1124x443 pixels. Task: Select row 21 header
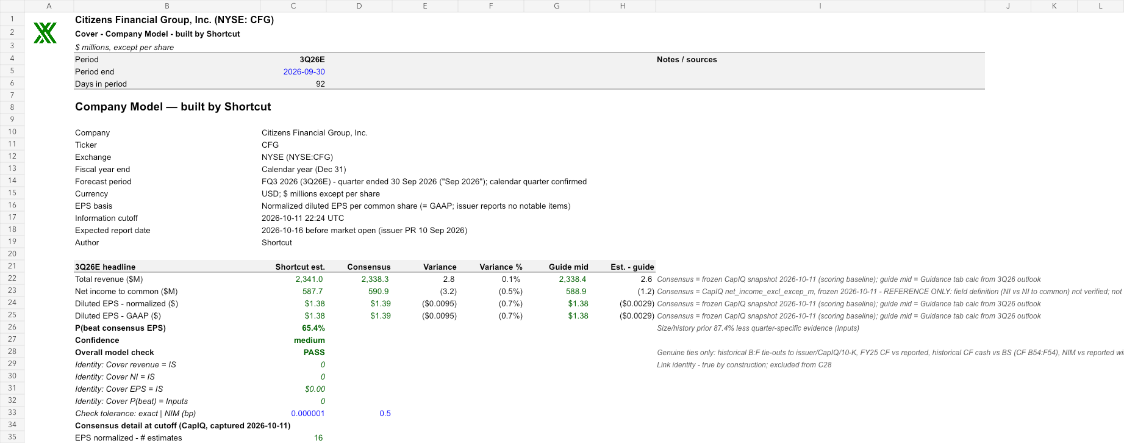(x=12, y=266)
